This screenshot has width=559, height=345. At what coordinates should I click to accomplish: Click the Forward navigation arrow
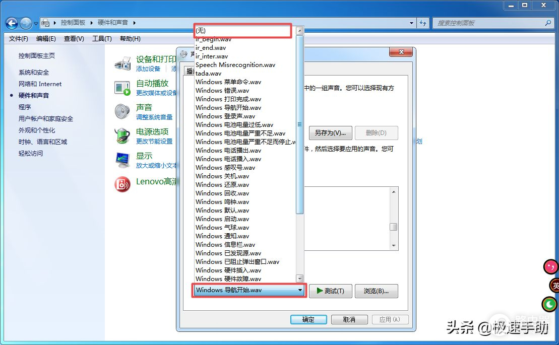click(x=26, y=23)
